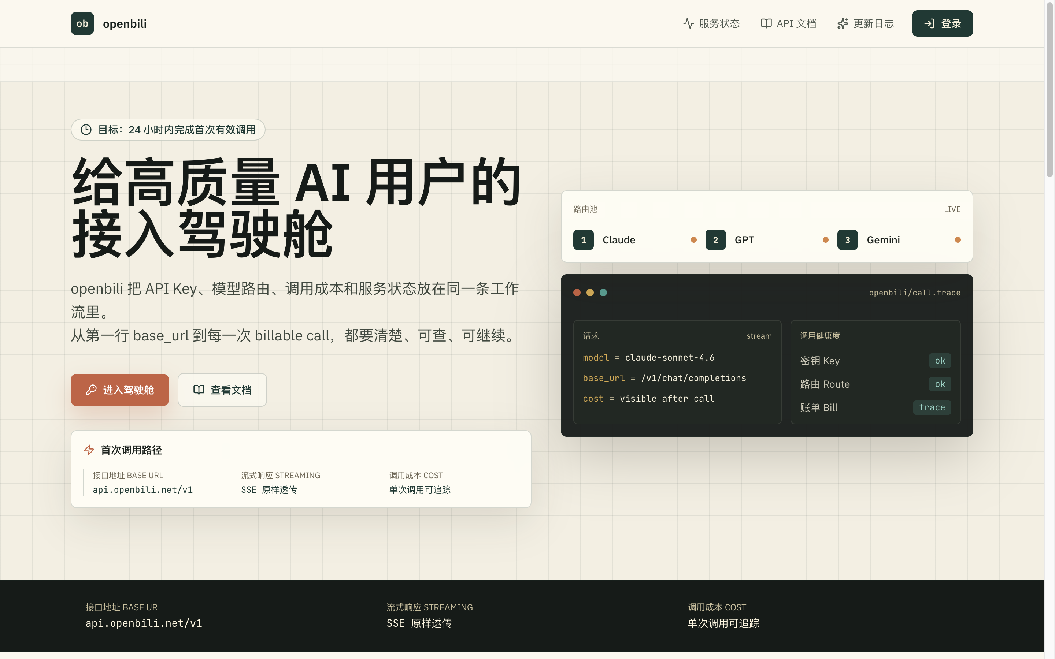Image resolution: width=1055 pixels, height=659 pixels.
Task: Click the 登录 login button
Action: (x=942, y=23)
